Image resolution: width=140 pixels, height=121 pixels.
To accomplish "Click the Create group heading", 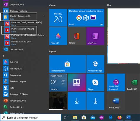I will pos(52,5).
